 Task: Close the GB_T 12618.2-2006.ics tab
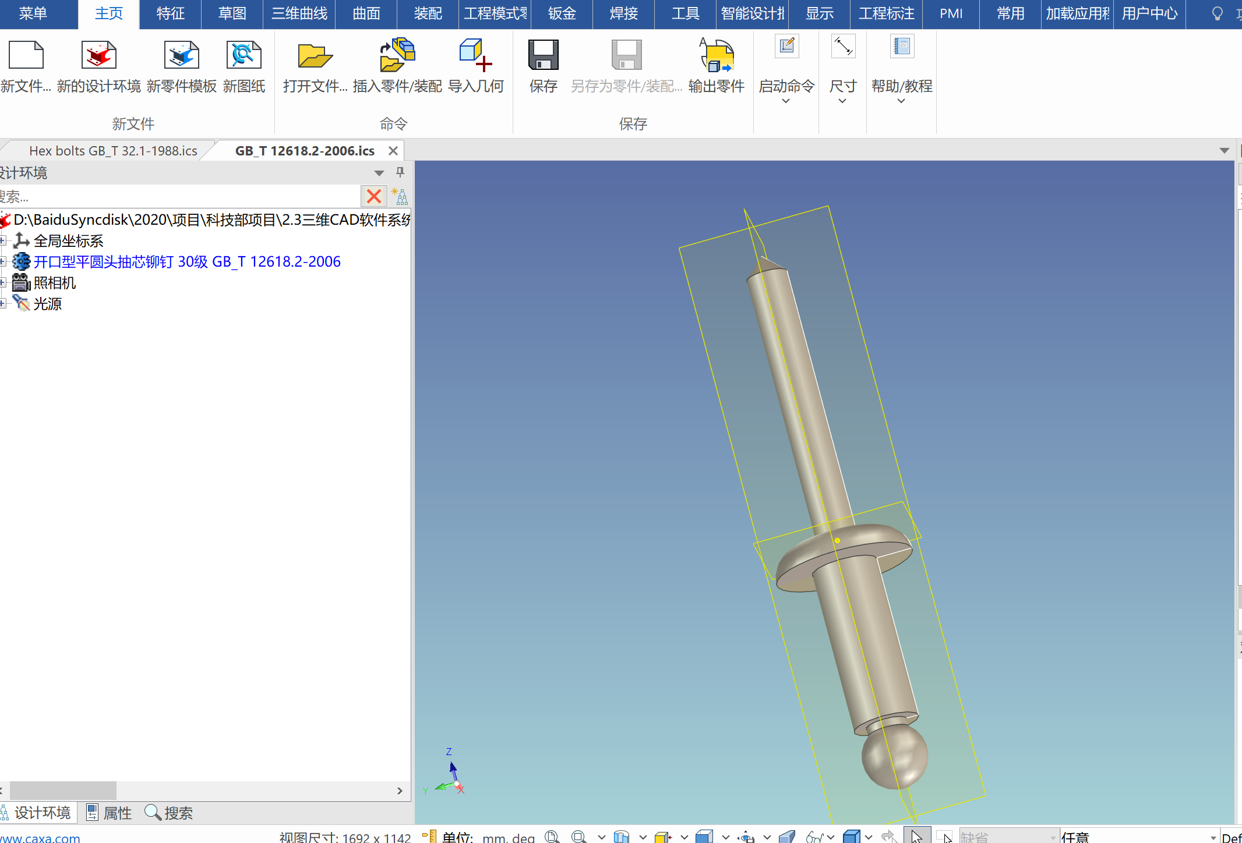tap(393, 151)
